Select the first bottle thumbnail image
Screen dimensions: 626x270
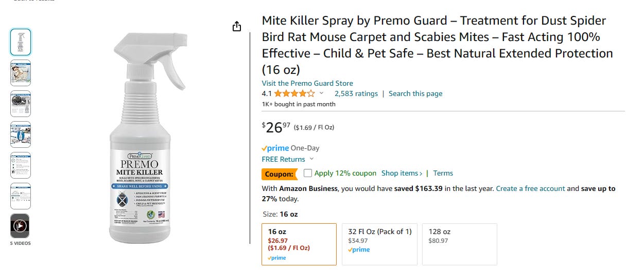pos(21,42)
